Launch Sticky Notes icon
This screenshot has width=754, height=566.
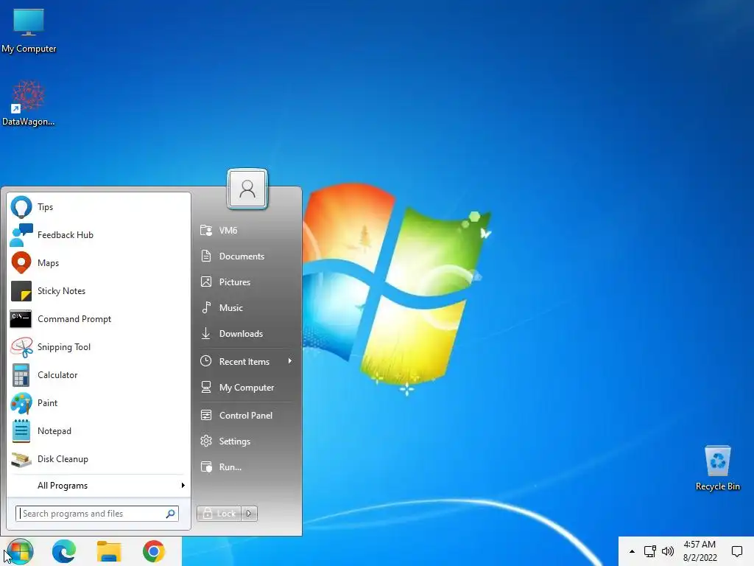click(21, 291)
